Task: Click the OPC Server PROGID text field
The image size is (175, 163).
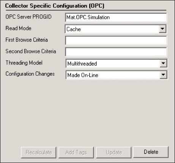Action: 116,17
